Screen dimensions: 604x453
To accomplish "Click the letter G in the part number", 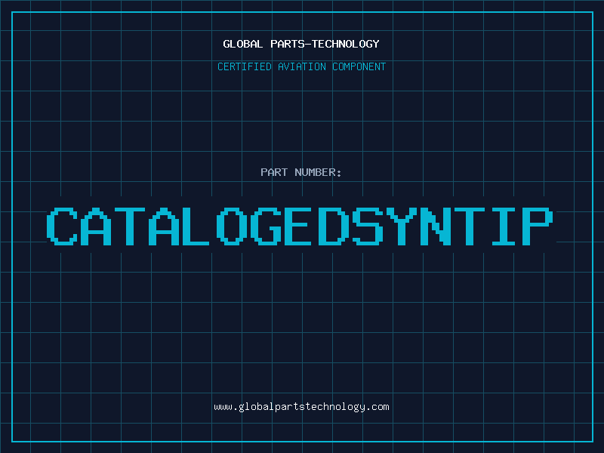I will 267,226.
